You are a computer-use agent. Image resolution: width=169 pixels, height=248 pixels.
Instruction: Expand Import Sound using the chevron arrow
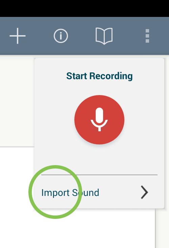(x=144, y=192)
